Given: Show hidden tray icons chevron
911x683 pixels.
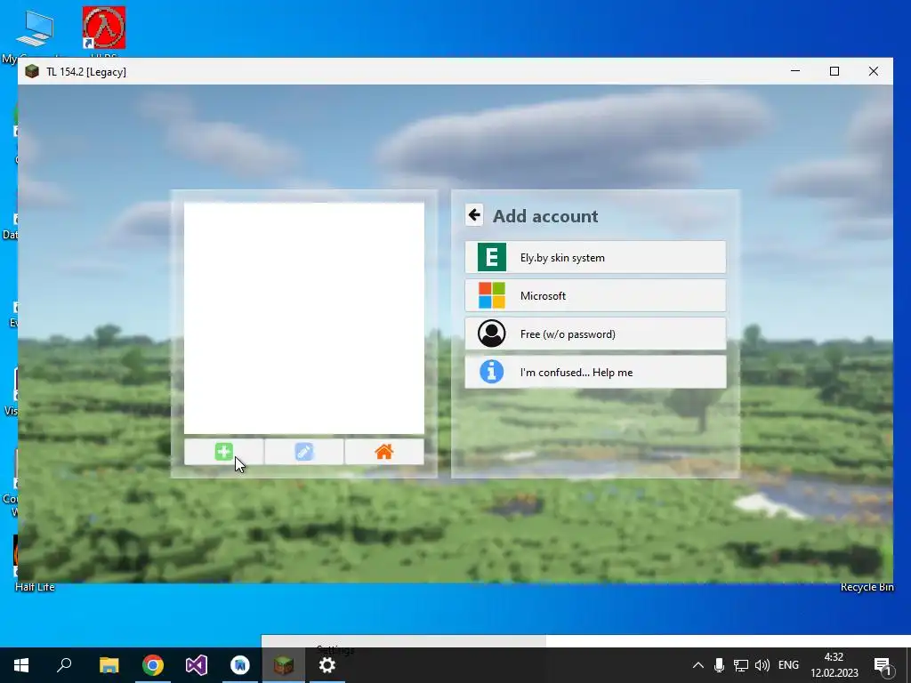Looking at the screenshot, I should [698, 665].
